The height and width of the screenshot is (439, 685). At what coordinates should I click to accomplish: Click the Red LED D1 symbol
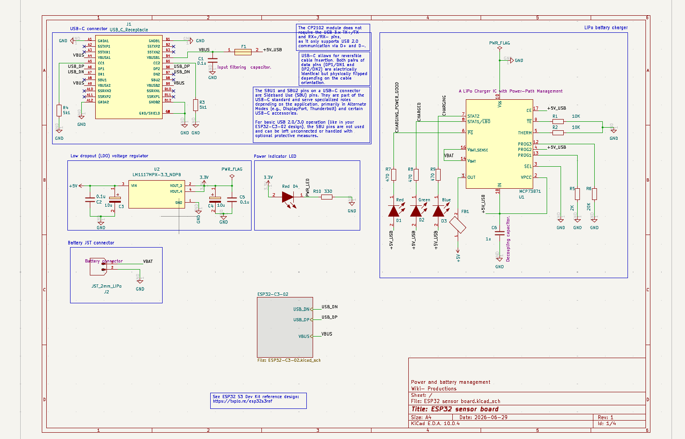point(393,211)
